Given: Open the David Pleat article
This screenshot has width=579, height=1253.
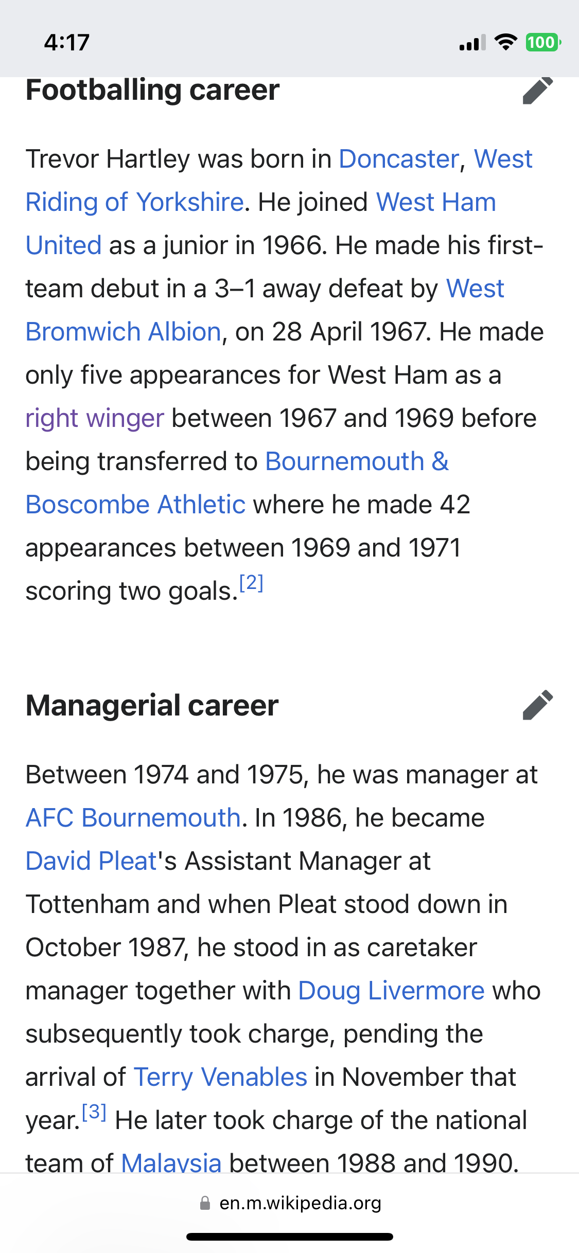Looking at the screenshot, I should pyautogui.click(x=91, y=861).
